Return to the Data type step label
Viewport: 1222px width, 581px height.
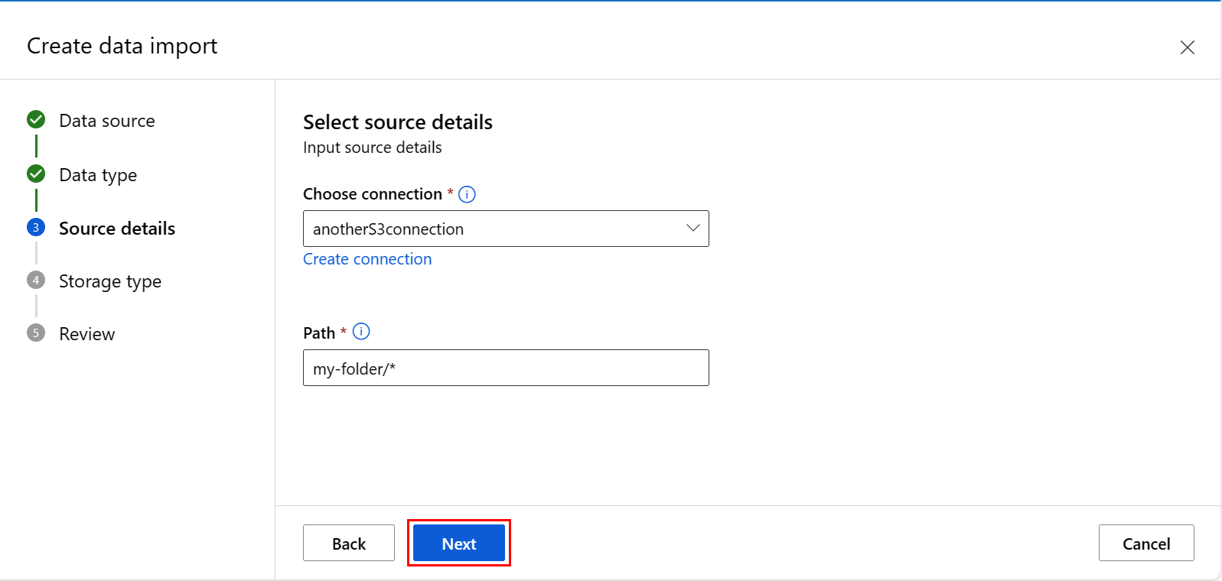point(98,175)
